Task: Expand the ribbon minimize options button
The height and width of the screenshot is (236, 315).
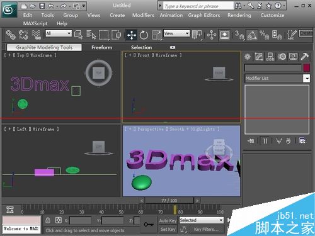Action: [173, 47]
